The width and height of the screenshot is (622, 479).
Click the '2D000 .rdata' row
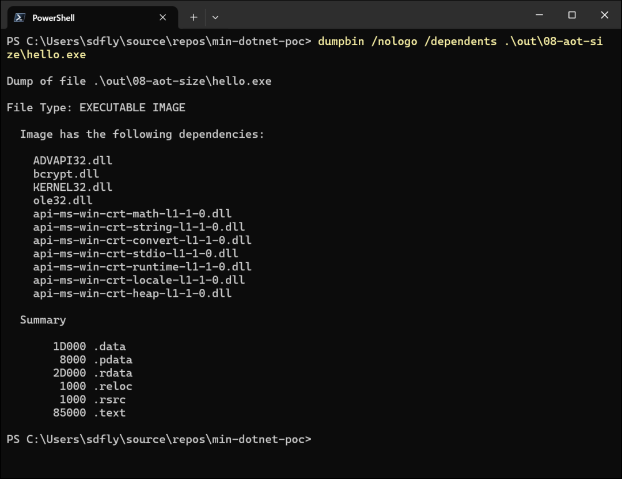[92, 373]
